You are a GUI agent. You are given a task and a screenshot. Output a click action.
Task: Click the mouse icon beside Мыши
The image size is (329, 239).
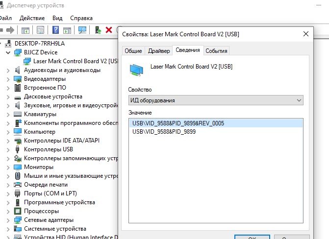point(18,176)
